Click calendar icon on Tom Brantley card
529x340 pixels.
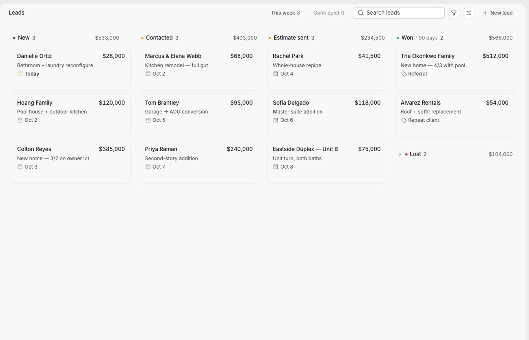point(148,120)
